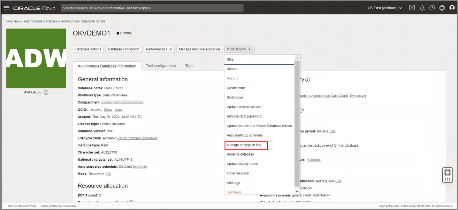
Task: Select Stop from More actions menu
Action: click(259, 59)
